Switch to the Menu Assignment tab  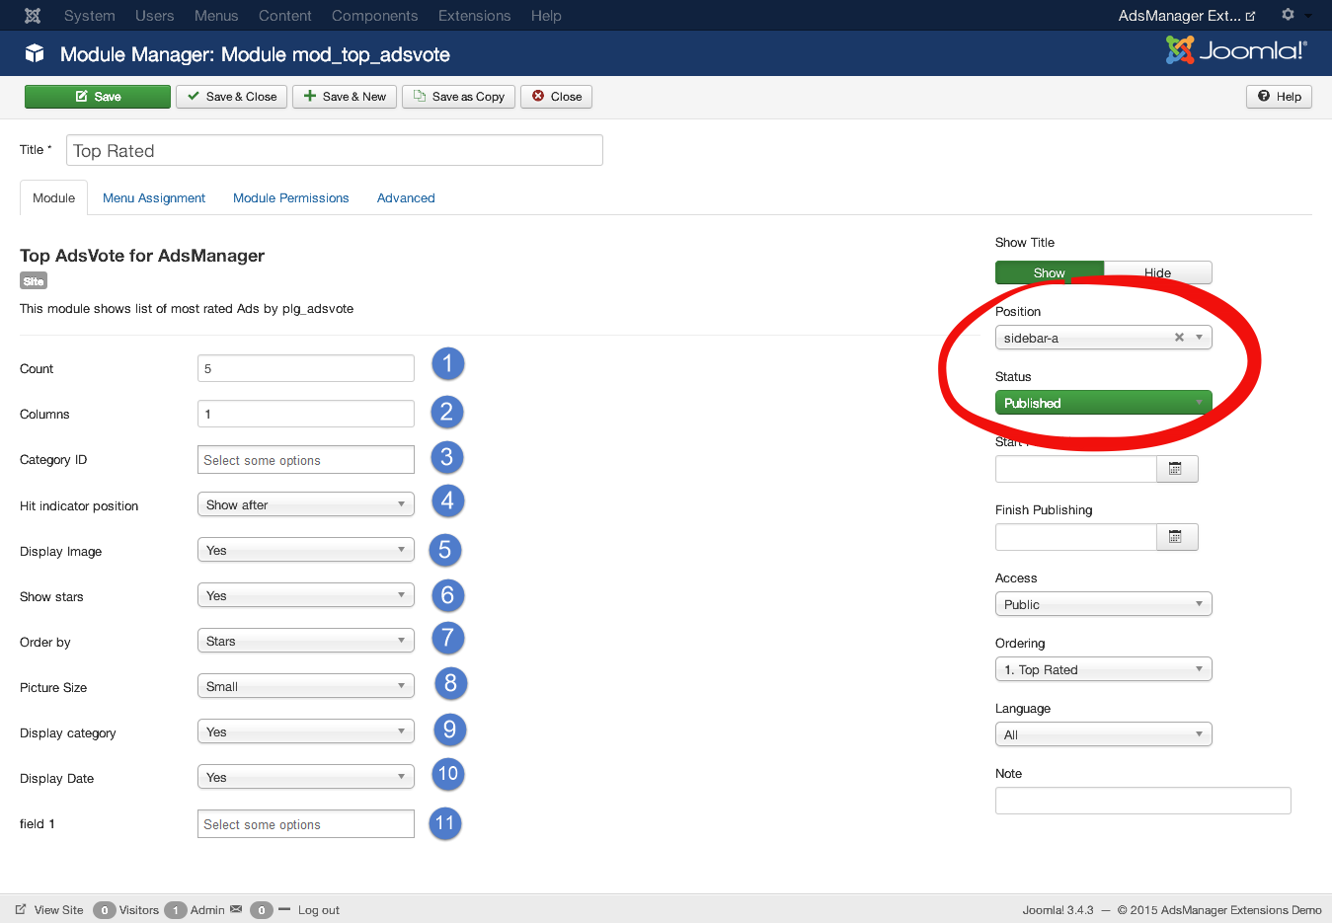[x=154, y=197]
